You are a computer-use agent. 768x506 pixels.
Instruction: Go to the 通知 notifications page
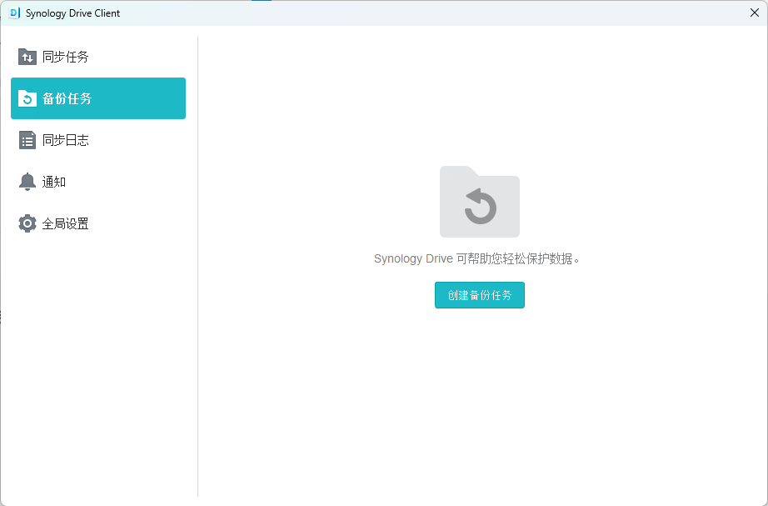click(98, 182)
